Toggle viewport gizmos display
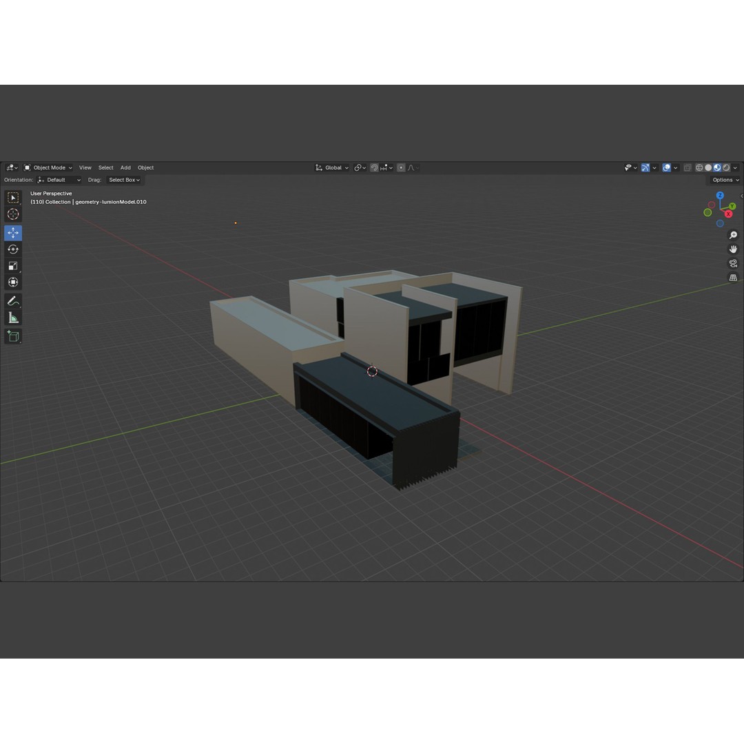 pyautogui.click(x=645, y=167)
